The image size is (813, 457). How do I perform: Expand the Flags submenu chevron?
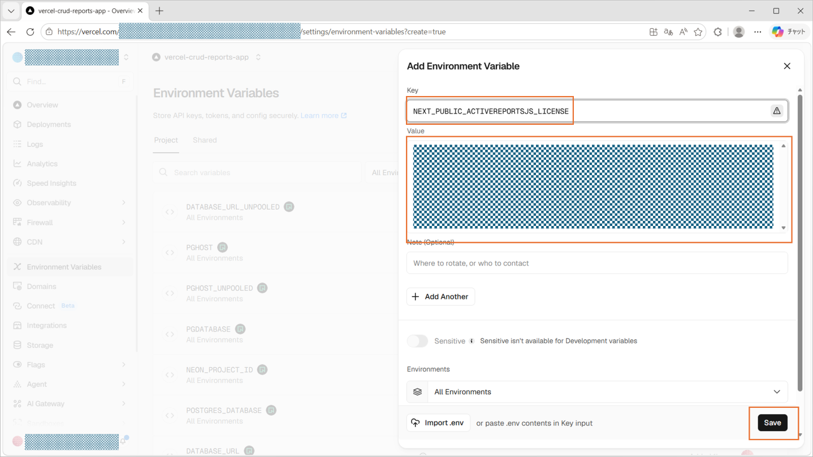124,365
